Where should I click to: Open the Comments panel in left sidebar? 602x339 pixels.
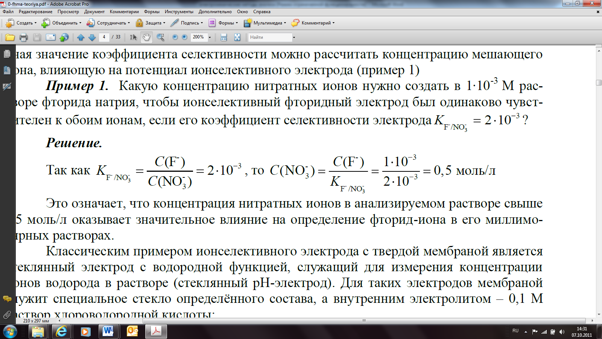click(x=7, y=299)
